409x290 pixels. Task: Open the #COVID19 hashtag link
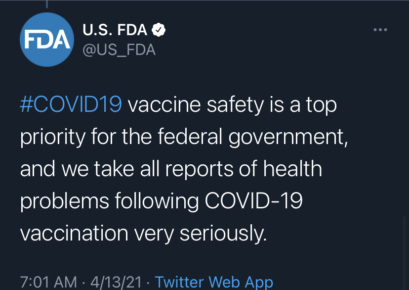pyautogui.click(x=71, y=105)
